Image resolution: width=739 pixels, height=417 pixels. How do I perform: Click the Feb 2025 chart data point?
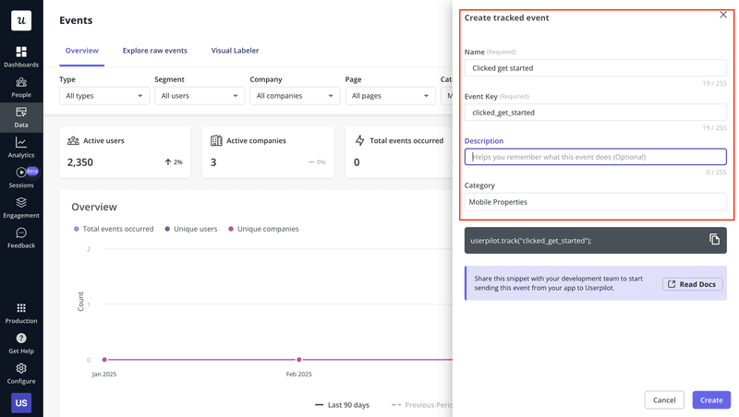point(298,360)
